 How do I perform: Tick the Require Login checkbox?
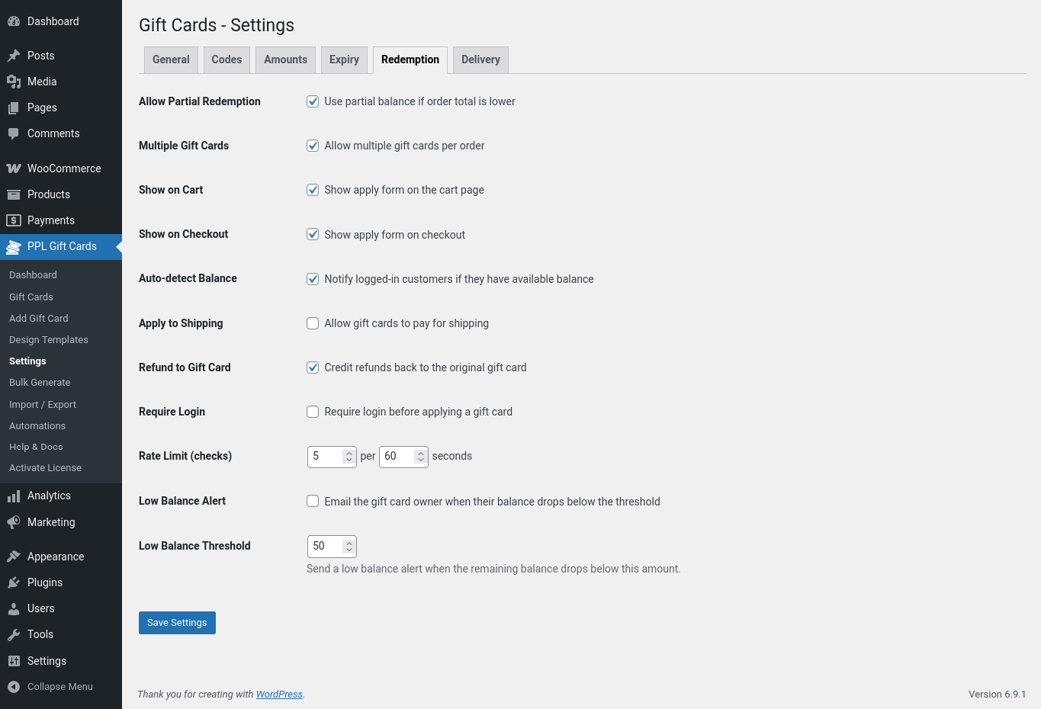click(x=313, y=412)
